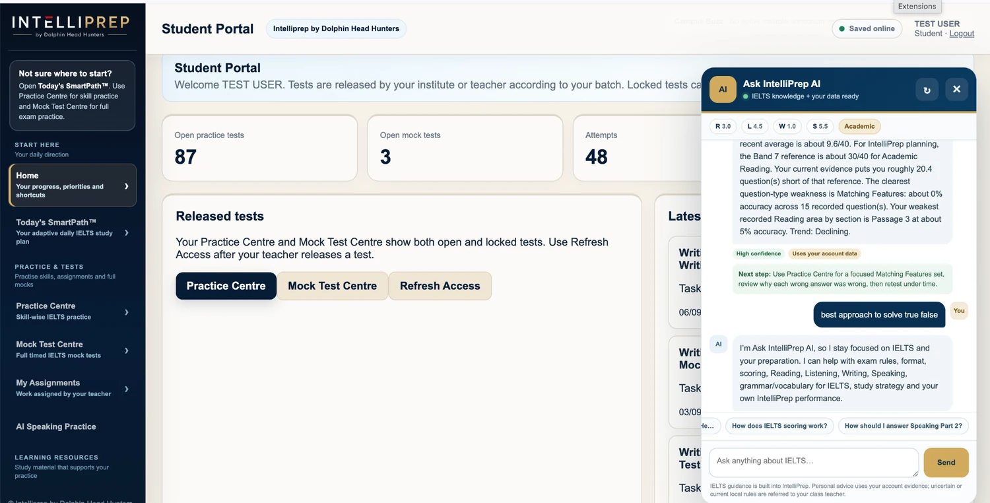This screenshot has height=503, width=990.
Task: Click the High confidence tag
Action: [x=758, y=253]
